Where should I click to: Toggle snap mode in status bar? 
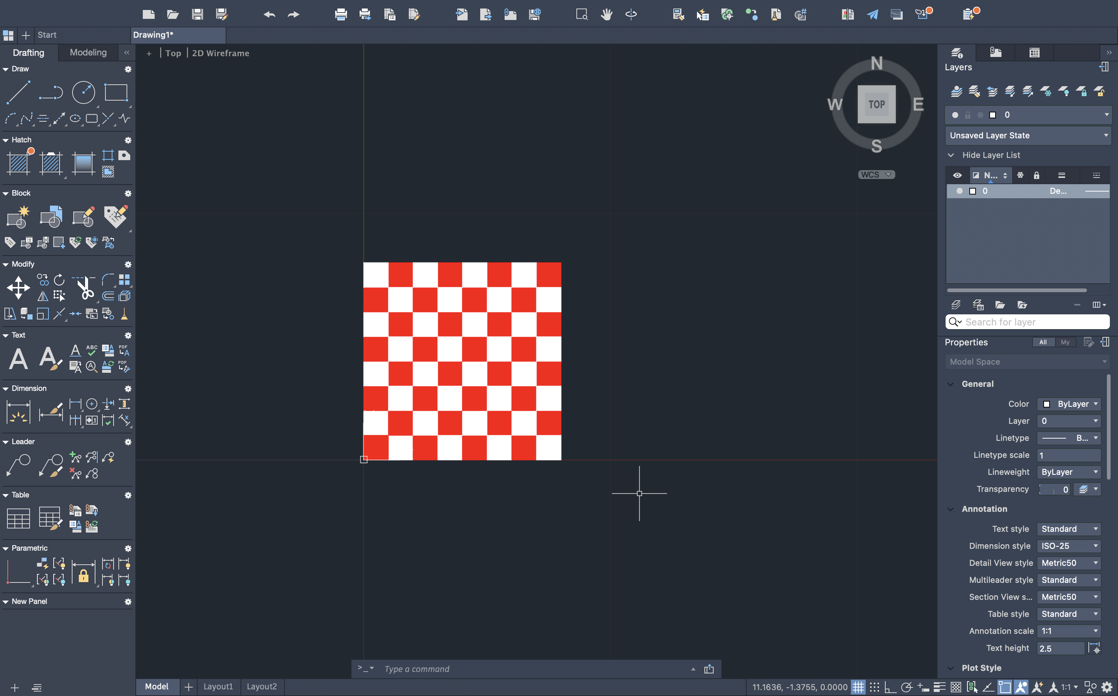point(875,687)
